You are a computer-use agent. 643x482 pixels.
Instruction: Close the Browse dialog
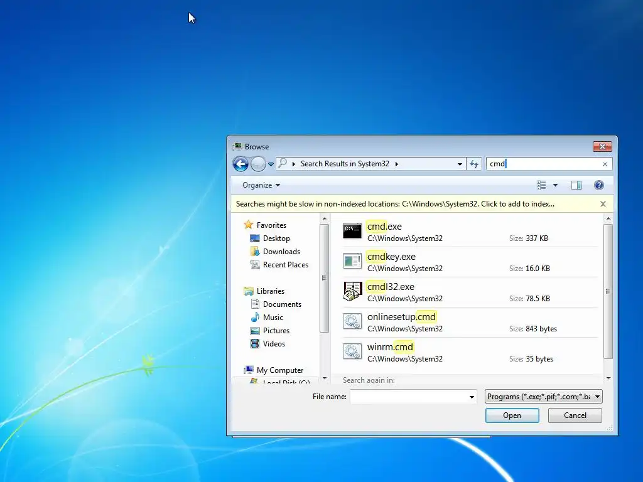[x=602, y=146]
